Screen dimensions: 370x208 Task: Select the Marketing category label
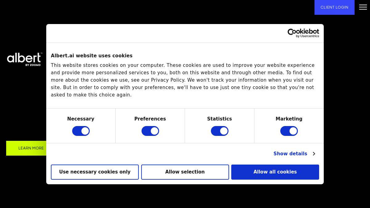coord(289,119)
